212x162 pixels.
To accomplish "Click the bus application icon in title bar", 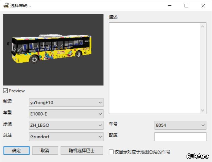I will pos(6,6).
